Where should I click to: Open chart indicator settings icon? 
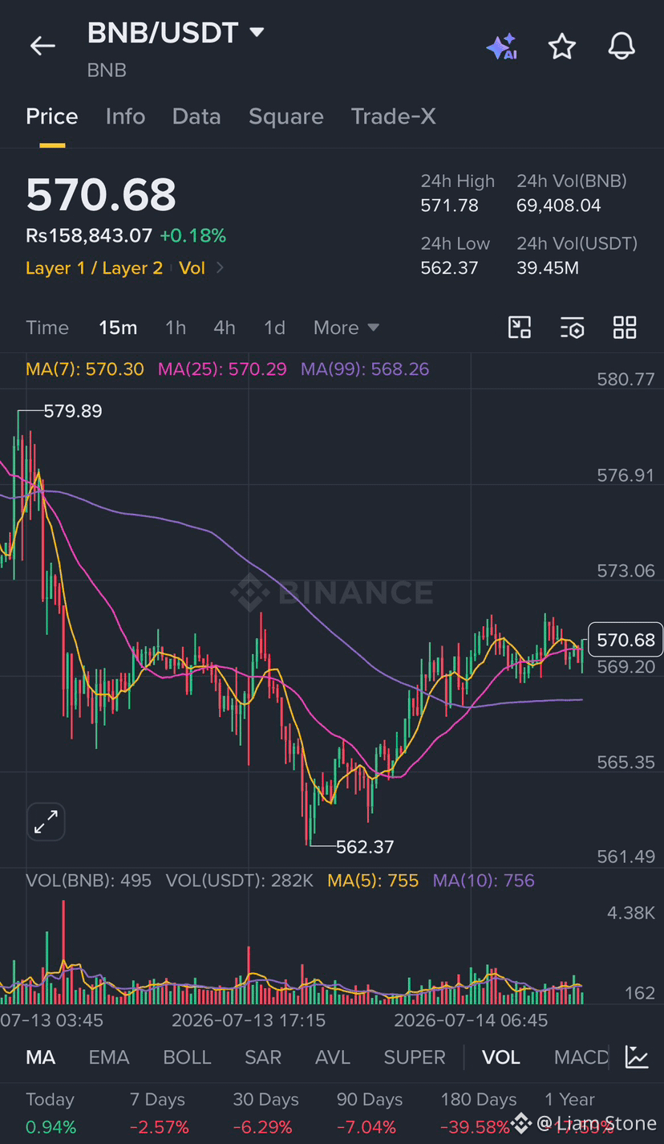click(x=572, y=328)
